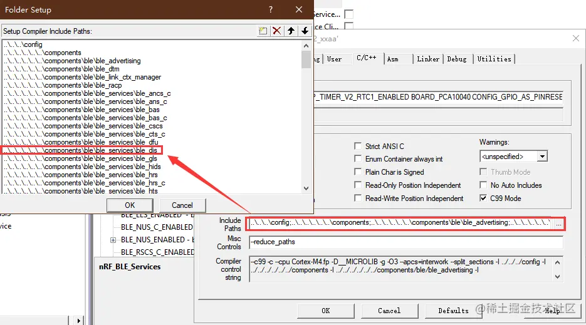Click Defaults in the Options dialog
This screenshot has height=325, width=586.
(x=453, y=311)
